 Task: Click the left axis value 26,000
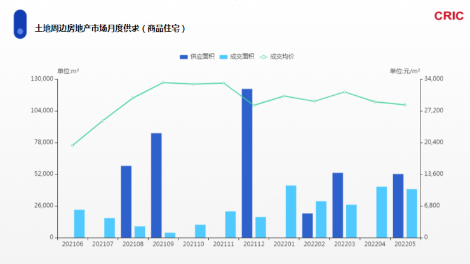point(44,206)
